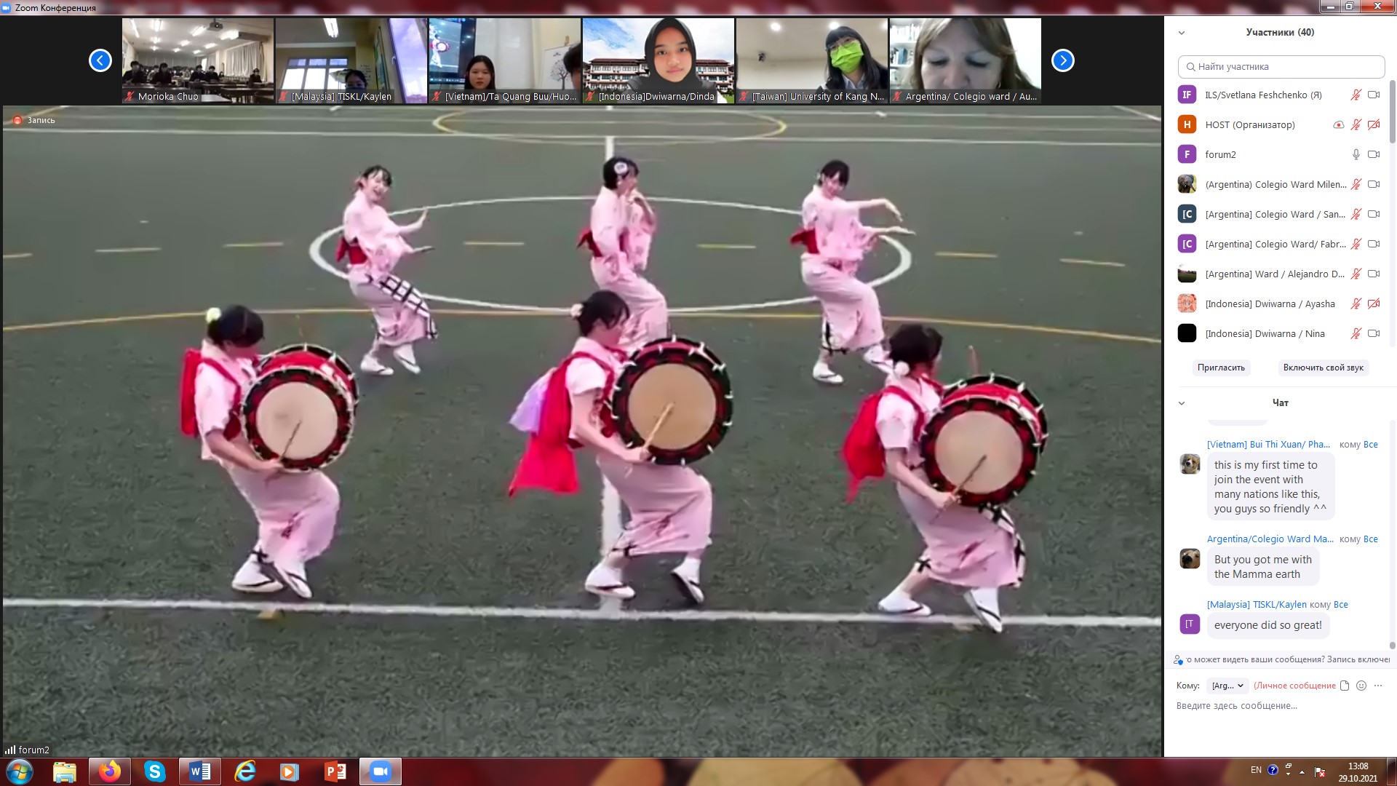Open Word from the taskbar
1397x786 pixels.
[x=200, y=771]
